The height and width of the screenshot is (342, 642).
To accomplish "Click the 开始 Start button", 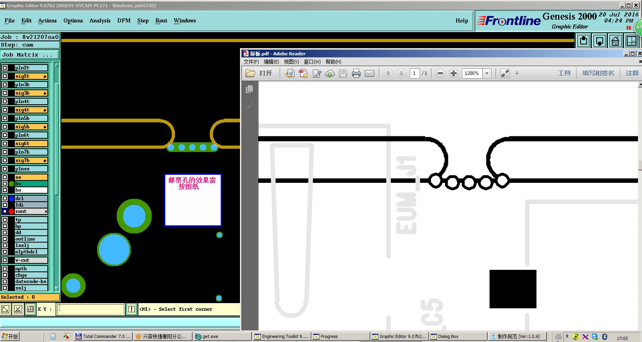I will (x=10, y=336).
